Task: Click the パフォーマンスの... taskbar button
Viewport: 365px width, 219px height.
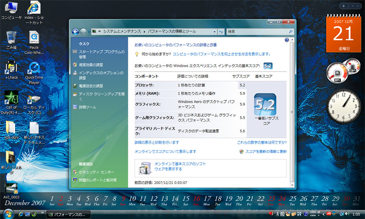Action: coord(68,214)
